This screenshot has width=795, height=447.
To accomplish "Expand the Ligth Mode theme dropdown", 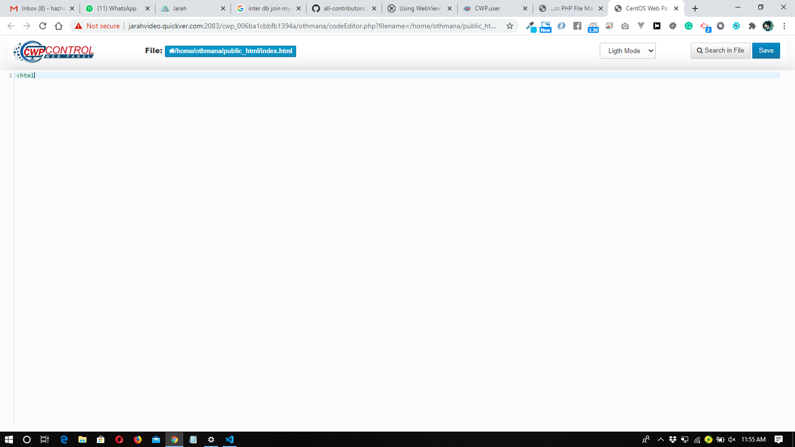I will pos(627,51).
